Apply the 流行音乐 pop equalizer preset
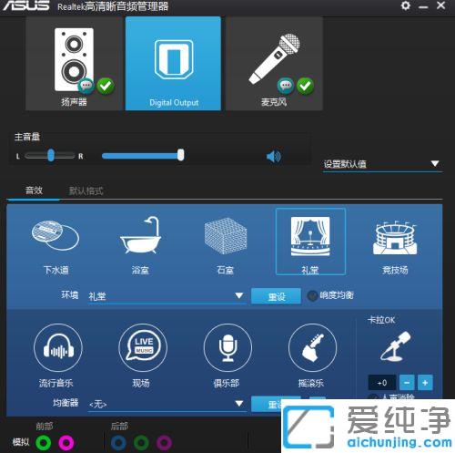Screen dimensions: 455x453 pos(57,348)
